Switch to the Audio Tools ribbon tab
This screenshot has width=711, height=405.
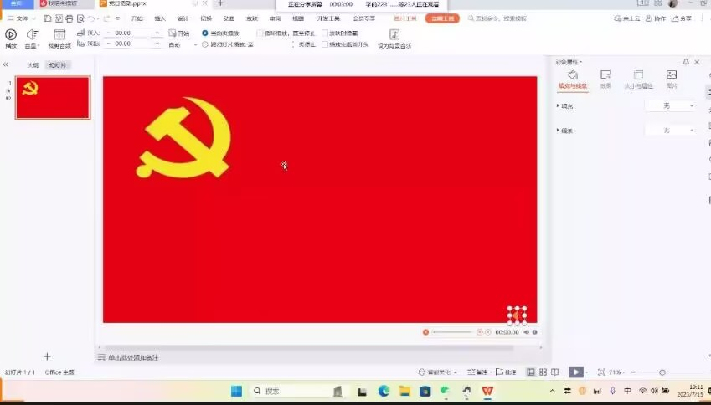(x=441, y=18)
